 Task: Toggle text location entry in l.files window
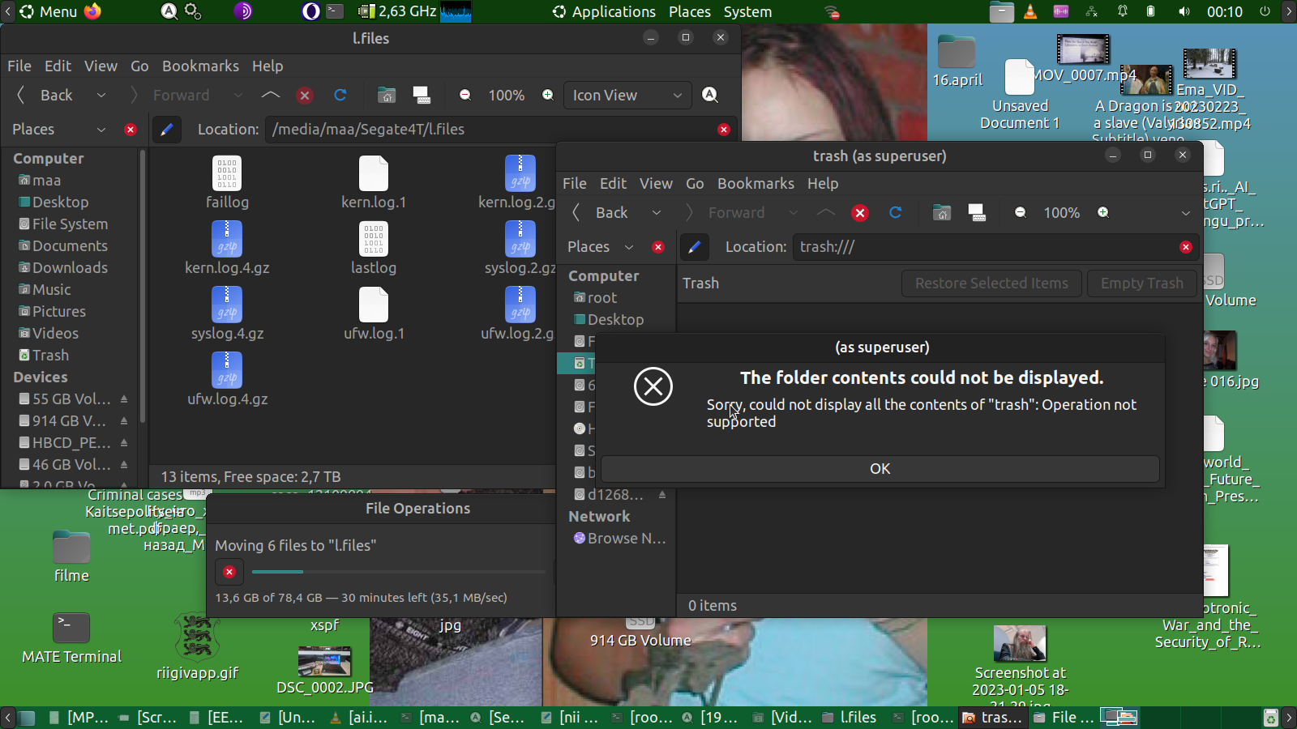coord(167,130)
